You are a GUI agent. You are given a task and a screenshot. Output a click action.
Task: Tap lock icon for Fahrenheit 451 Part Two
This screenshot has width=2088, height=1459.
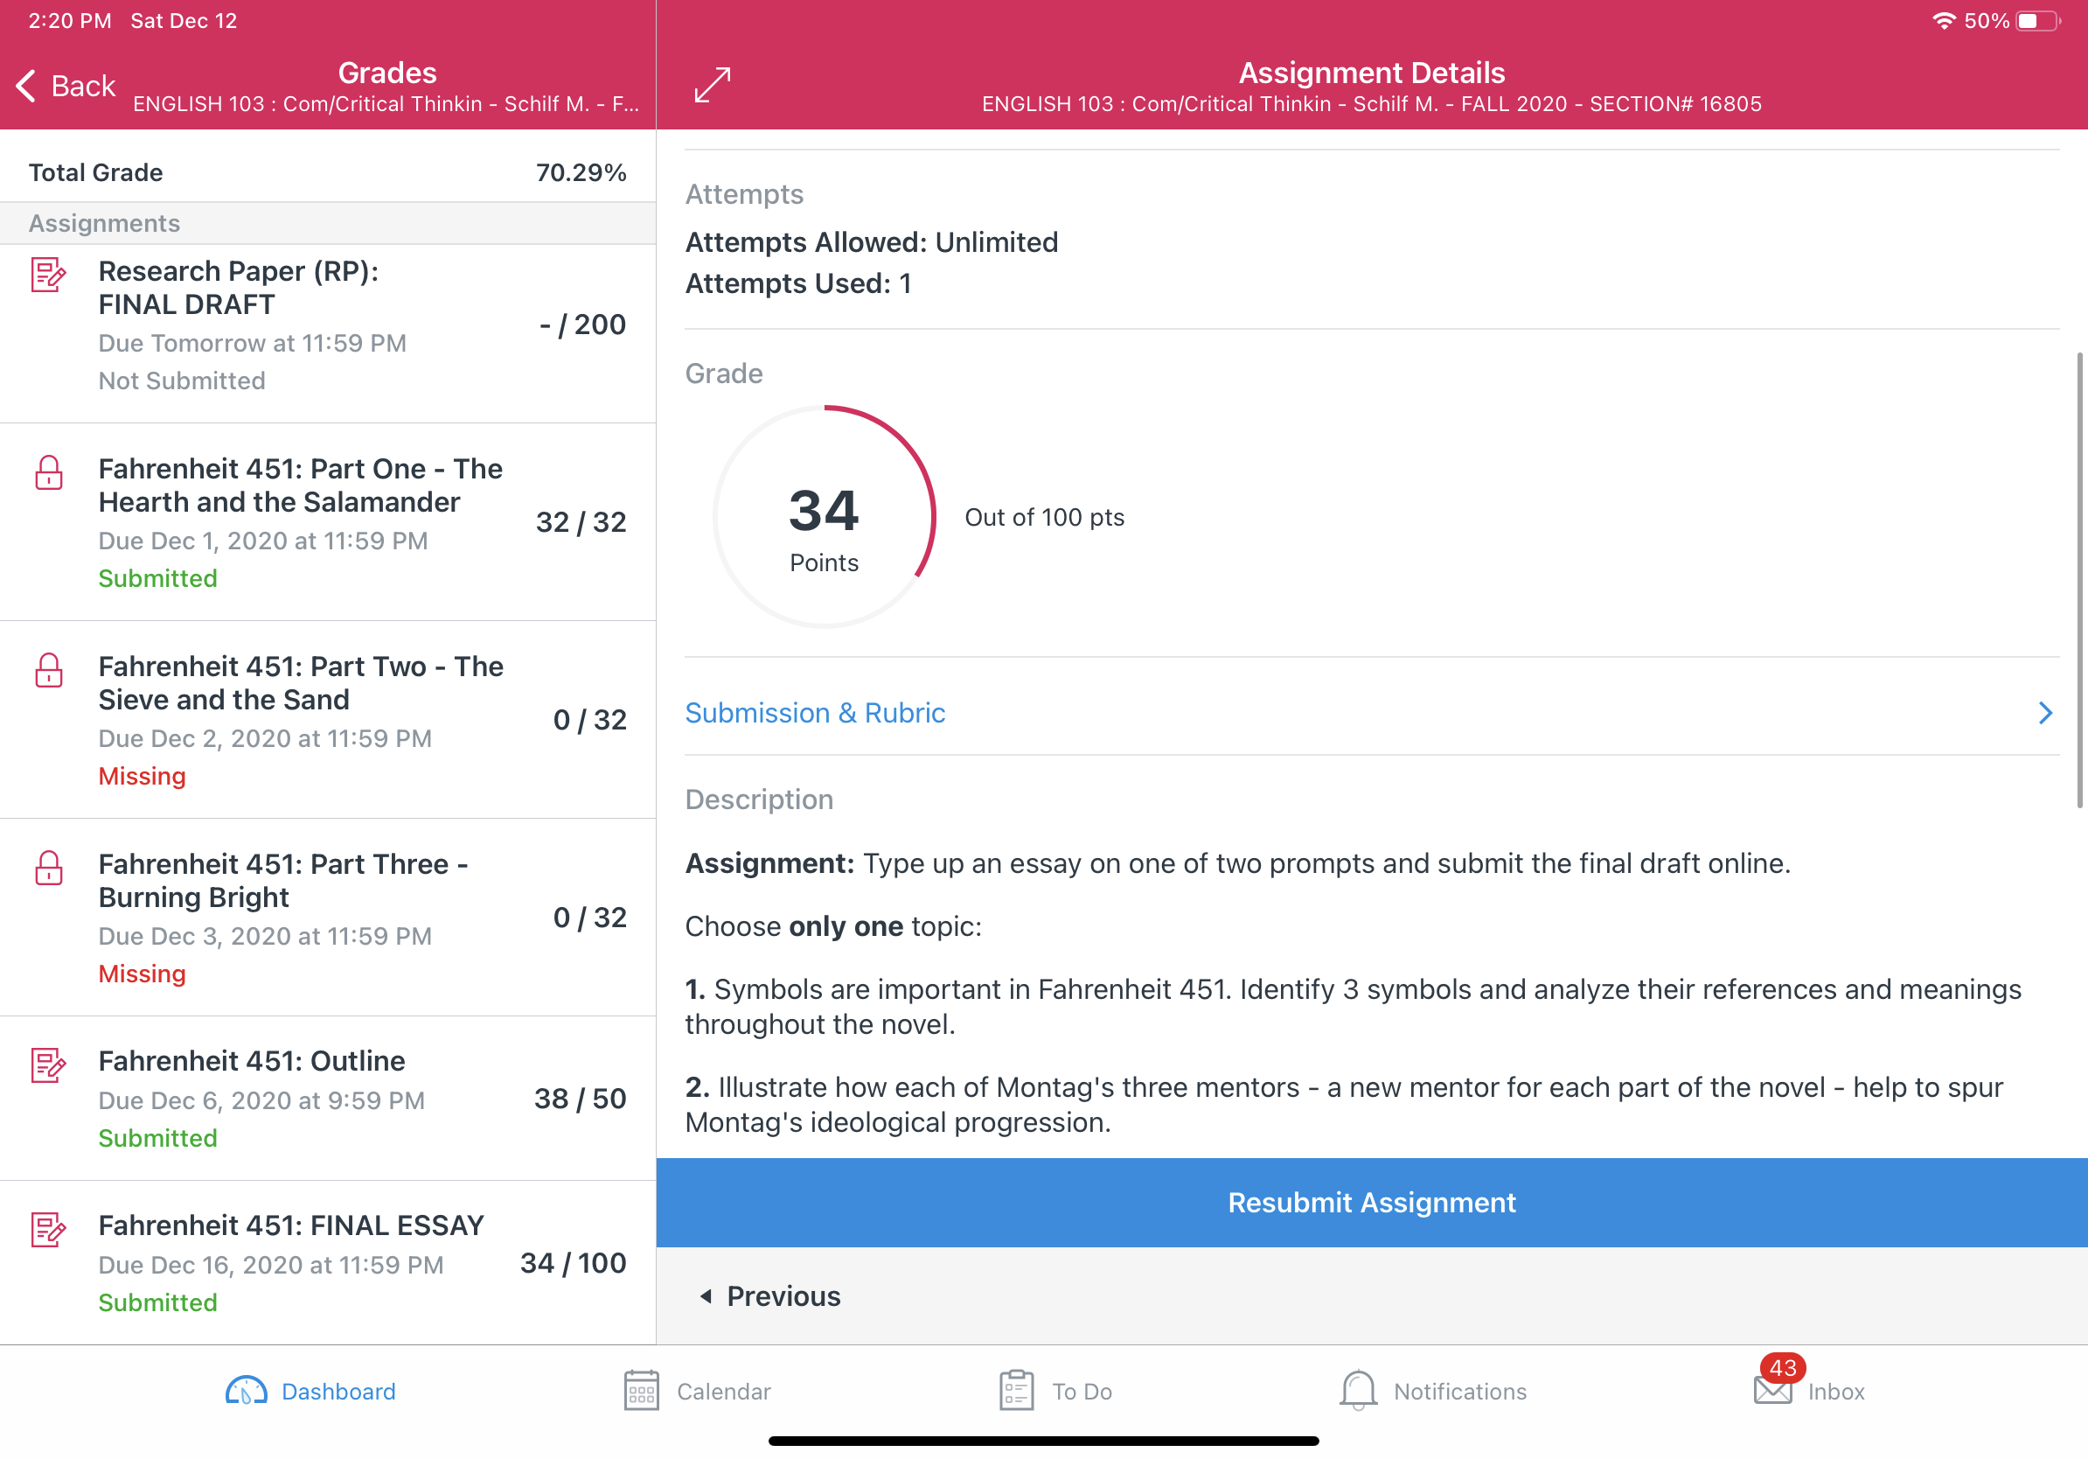48,669
